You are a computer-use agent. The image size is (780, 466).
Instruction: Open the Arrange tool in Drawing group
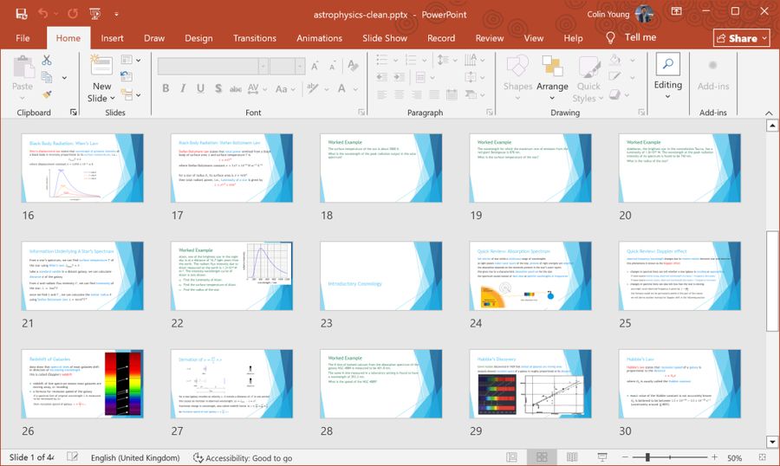point(552,72)
